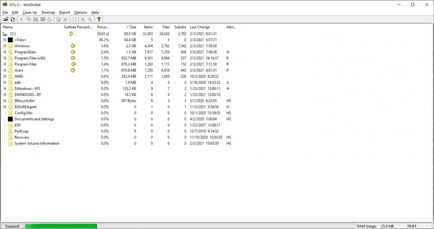Click the Recycle Bin delete toolbar icon

tap(58, 19)
